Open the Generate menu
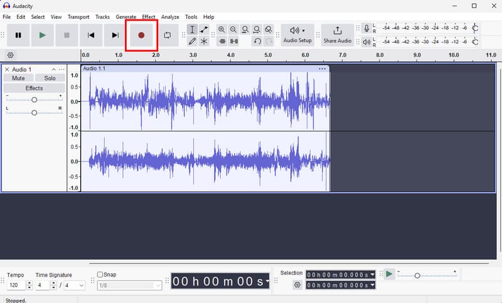 126,17
